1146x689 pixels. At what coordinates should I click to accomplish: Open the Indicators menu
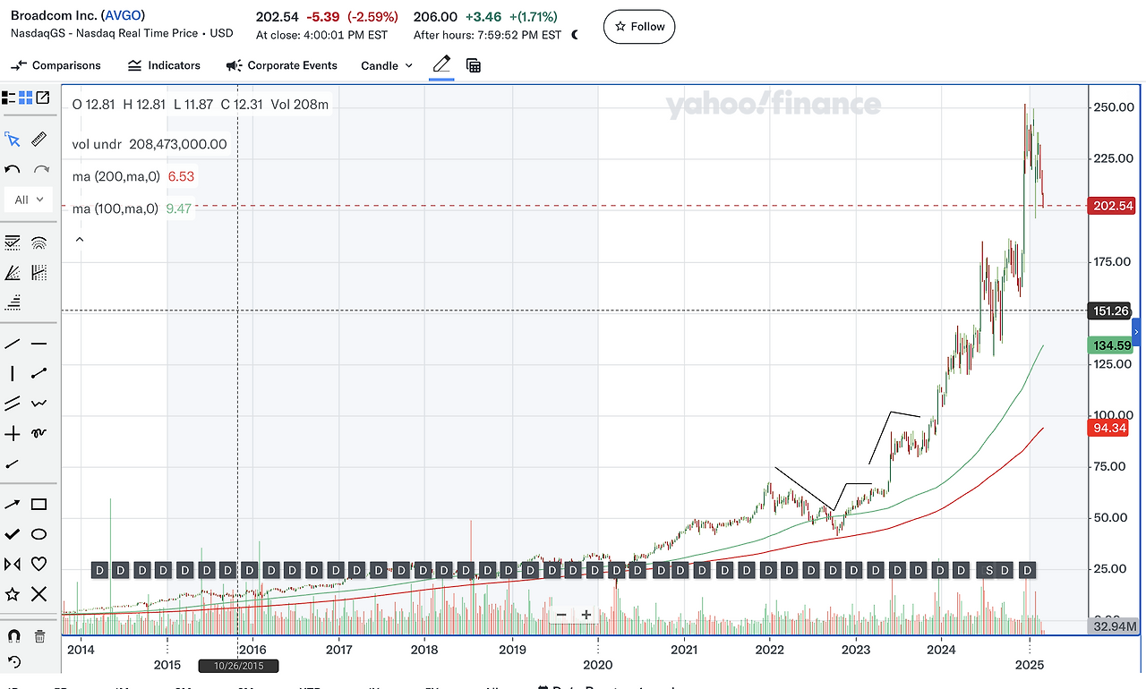164,65
